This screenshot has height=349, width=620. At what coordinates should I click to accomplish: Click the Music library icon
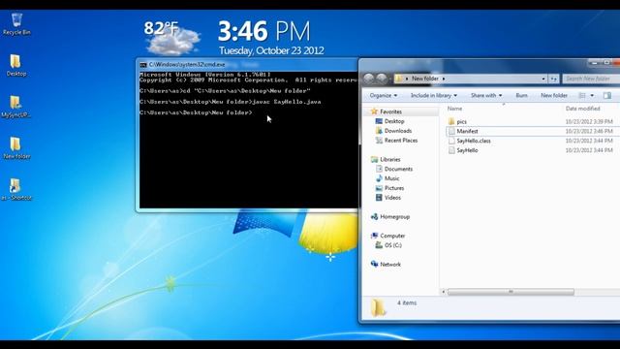(x=379, y=178)
